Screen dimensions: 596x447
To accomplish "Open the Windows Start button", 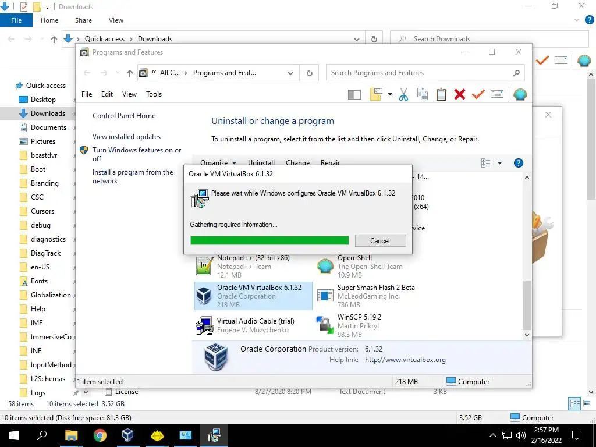I will tap(14, 435).
